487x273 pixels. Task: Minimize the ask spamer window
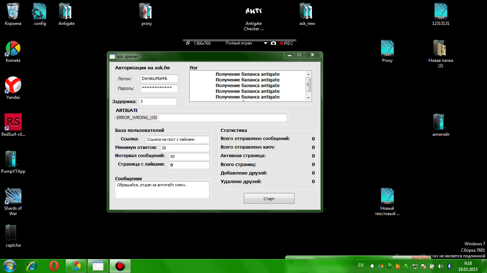pyautogui.click(x=289, y=55)
